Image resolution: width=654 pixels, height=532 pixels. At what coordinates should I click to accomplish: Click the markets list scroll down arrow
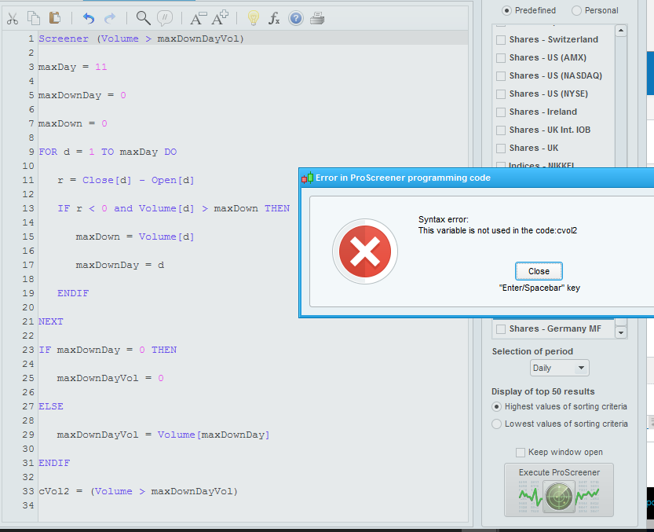pos(620,333)
